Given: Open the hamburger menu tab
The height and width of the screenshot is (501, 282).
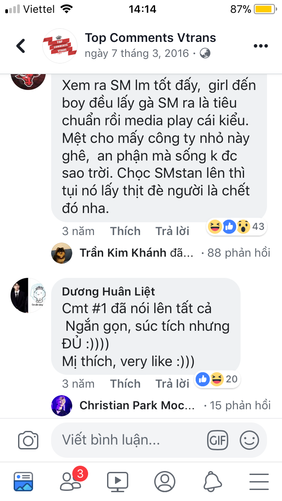Looking at the screenshot, I should pos(259,481).
